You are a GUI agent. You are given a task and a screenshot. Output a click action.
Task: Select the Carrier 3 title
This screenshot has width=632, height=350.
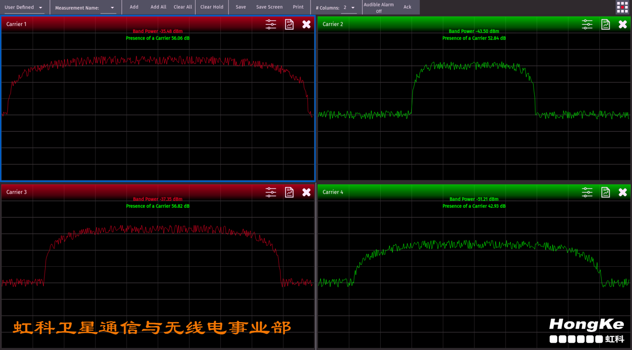point(16,192)
